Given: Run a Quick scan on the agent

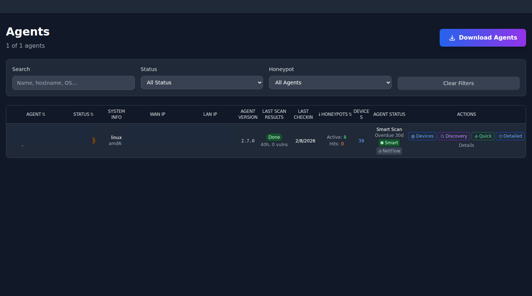Looking at the screenshot, I should click(482, 136).
